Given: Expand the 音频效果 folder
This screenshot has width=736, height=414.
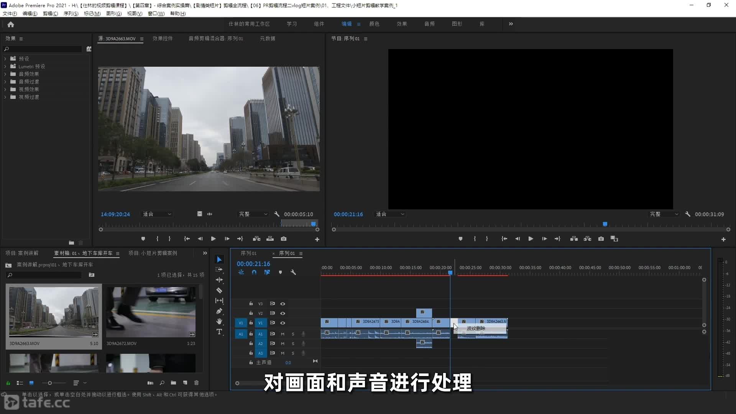Looking at the screenshot, I should pos(5,74).
